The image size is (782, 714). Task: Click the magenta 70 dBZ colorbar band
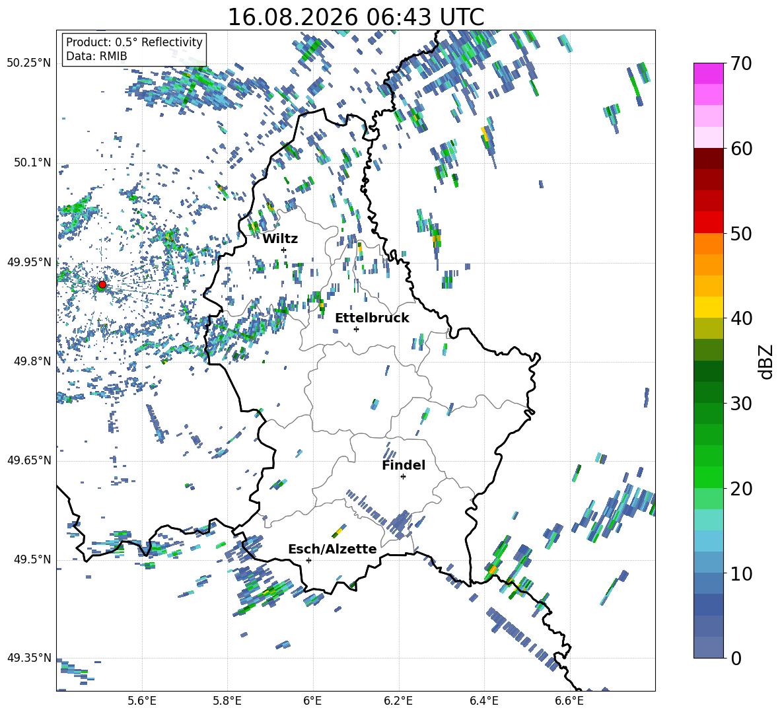(708, 73)
